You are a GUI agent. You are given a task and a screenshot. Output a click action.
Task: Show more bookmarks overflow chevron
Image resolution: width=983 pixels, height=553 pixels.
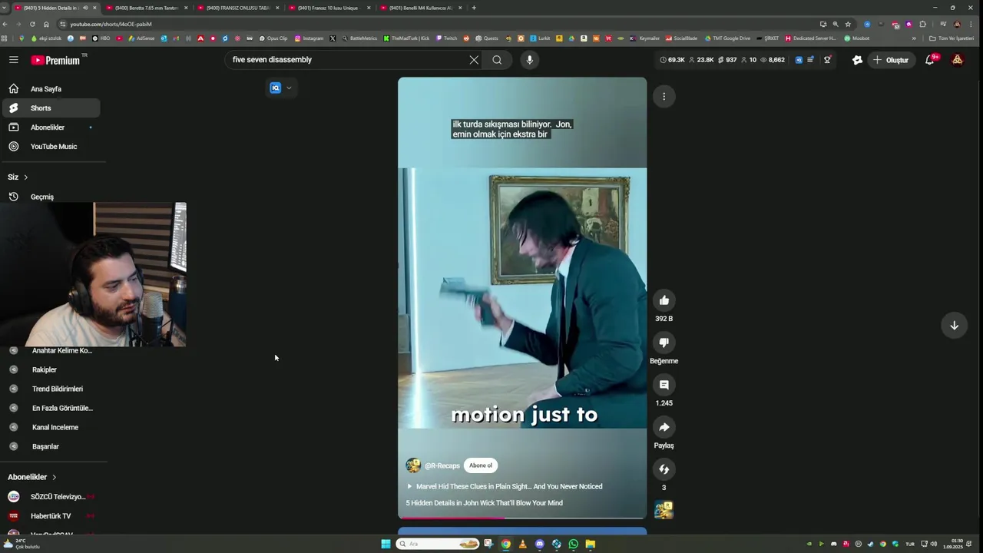914,38
